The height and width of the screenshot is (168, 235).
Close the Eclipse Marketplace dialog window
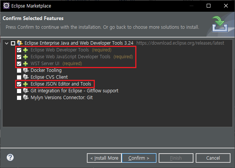pos(226,6)
